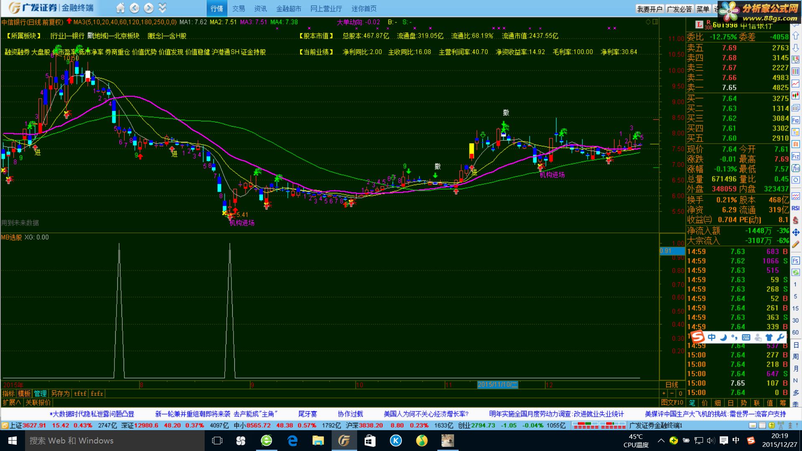Switch to 15-minute period

click(795, 309)
